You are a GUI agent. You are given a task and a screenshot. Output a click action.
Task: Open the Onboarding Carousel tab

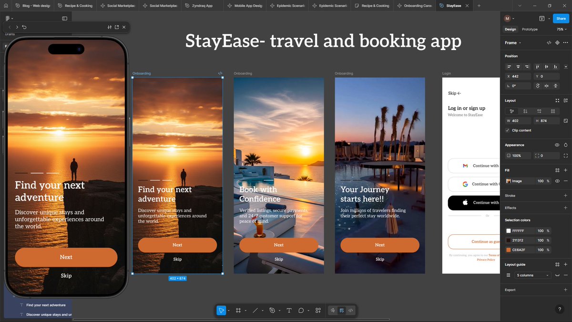(x=414, y=6)
